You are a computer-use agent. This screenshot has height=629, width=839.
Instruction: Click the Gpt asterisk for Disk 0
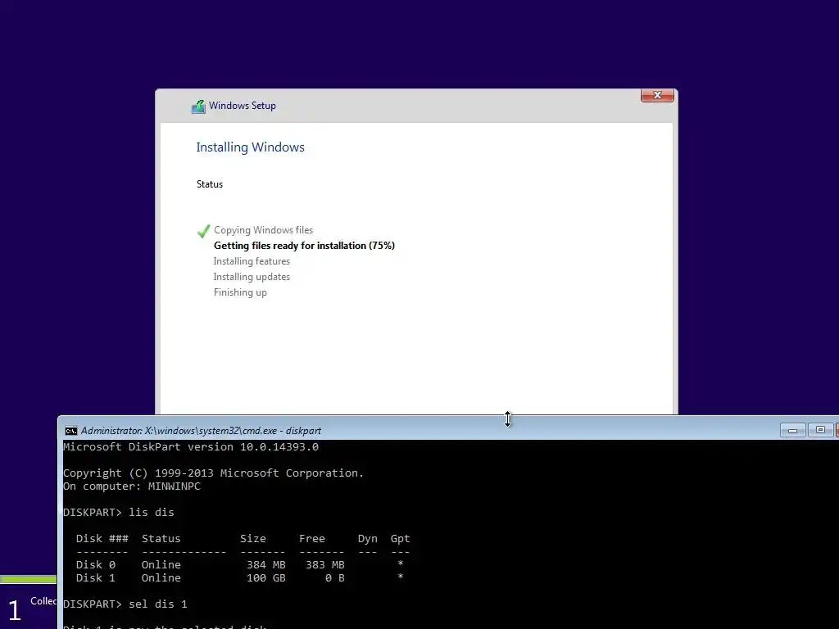pyautogui.click(x=400, y=563)
